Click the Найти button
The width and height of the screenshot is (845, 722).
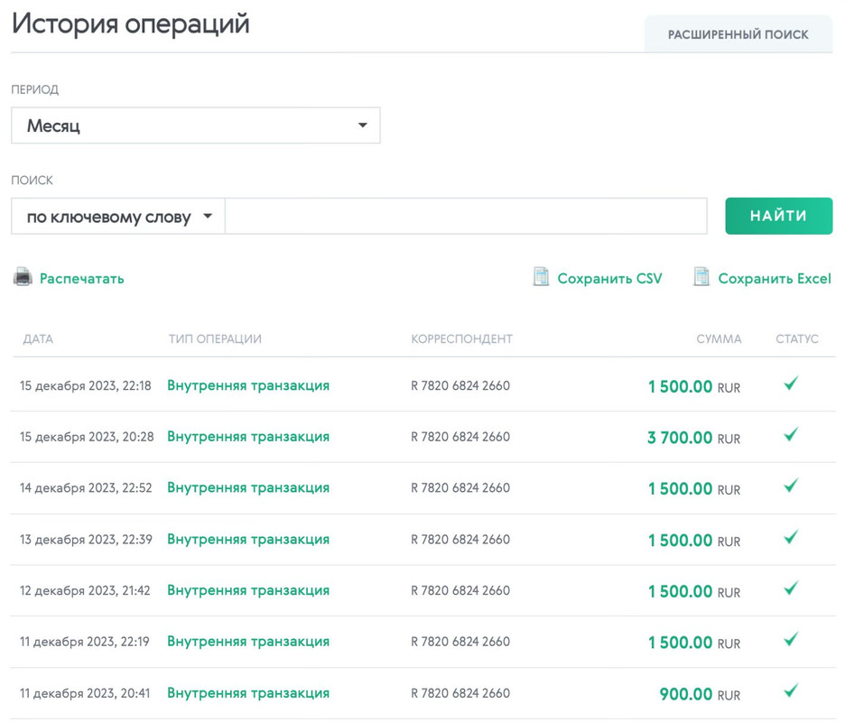(779, 216)
